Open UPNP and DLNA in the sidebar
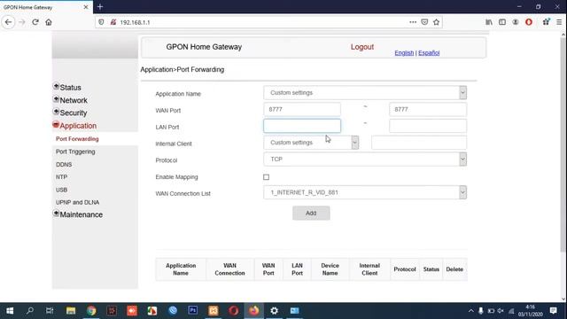Image resolution: width=567 pixels, height=319 pixels. point(77,203)
